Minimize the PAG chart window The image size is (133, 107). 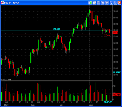[112, 3]
